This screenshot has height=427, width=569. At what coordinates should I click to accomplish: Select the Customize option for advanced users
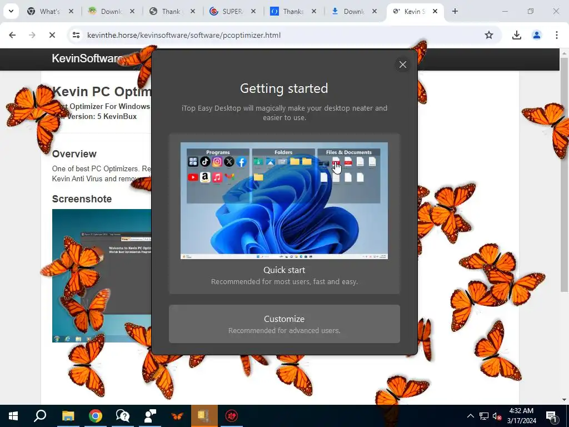(284, 324)
